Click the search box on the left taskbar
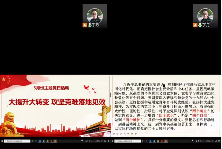The width and height of the screenshot is (222, 149). 18,141
